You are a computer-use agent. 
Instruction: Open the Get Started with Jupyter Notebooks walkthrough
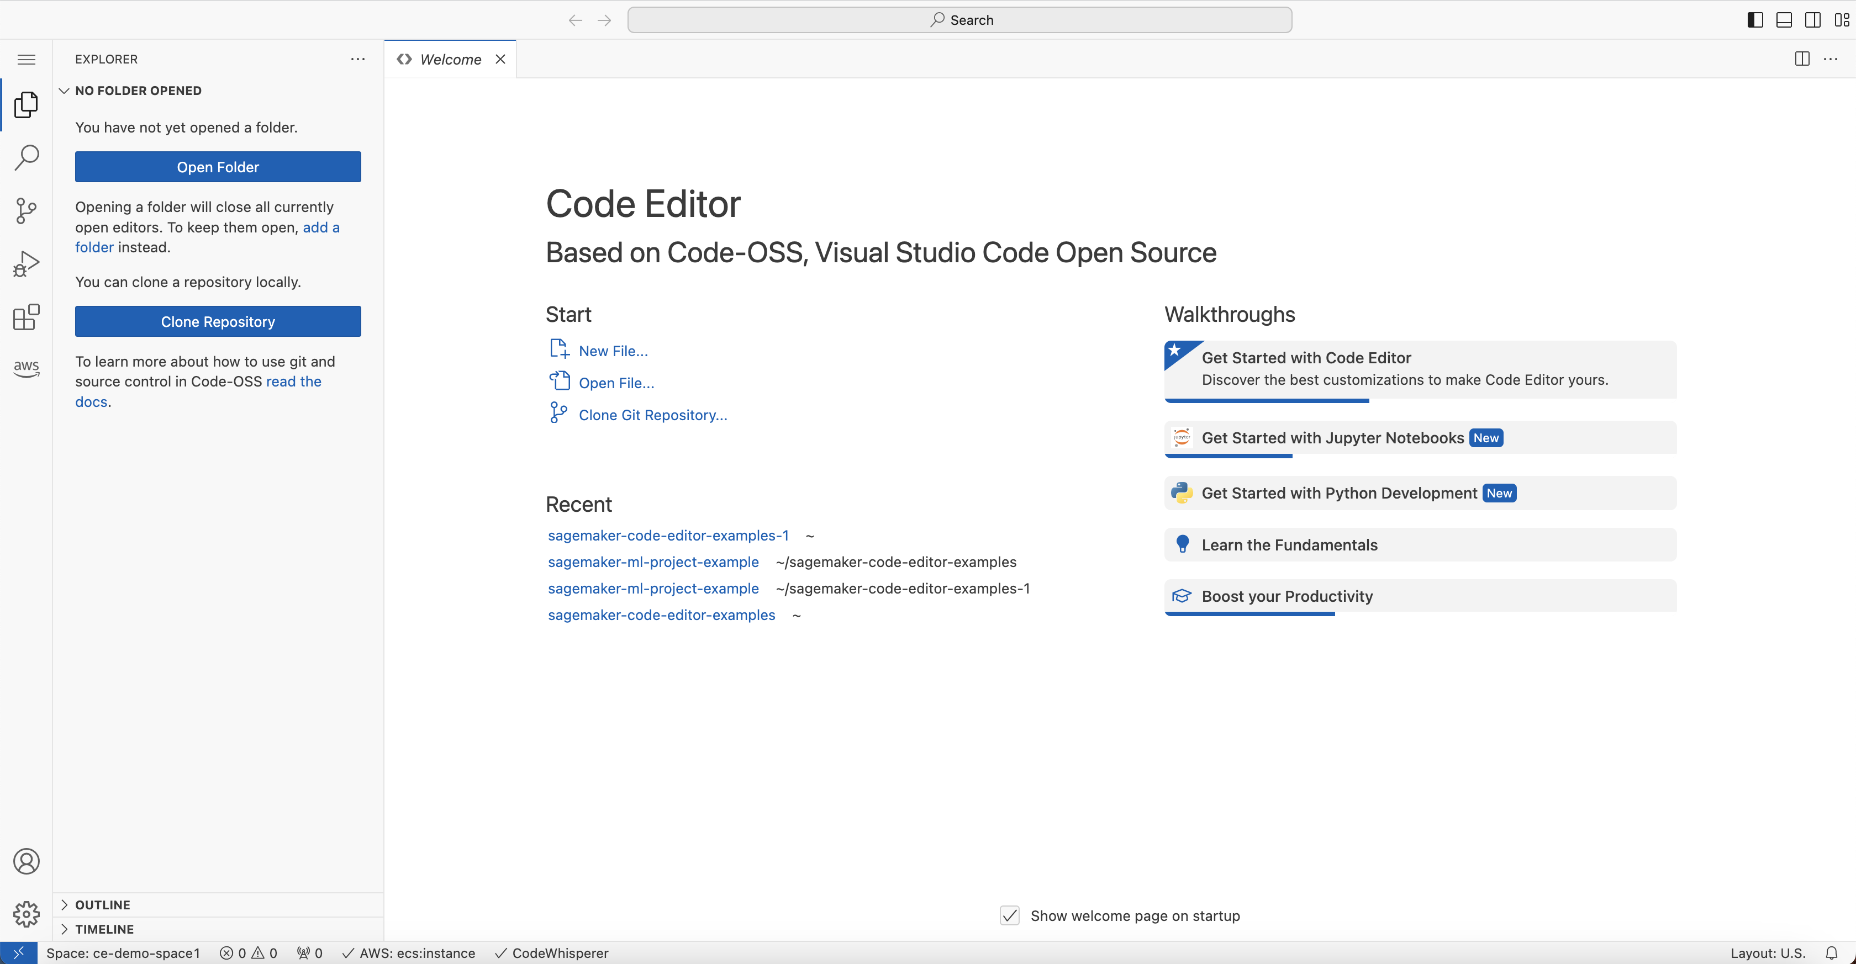(1331, 438)
